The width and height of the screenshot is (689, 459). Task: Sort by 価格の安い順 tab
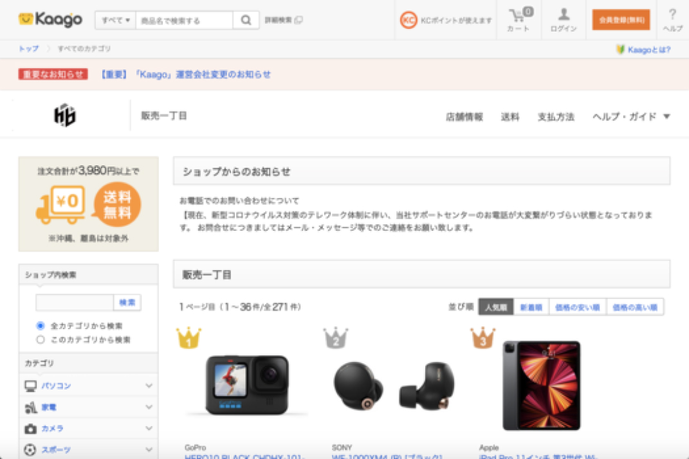tap(578, 307)
